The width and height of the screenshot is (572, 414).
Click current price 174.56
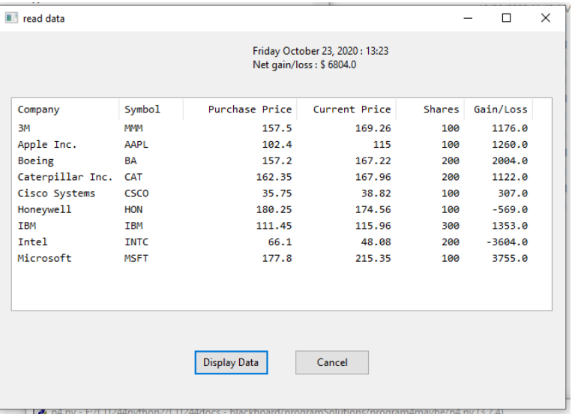[x=373, y=209]
